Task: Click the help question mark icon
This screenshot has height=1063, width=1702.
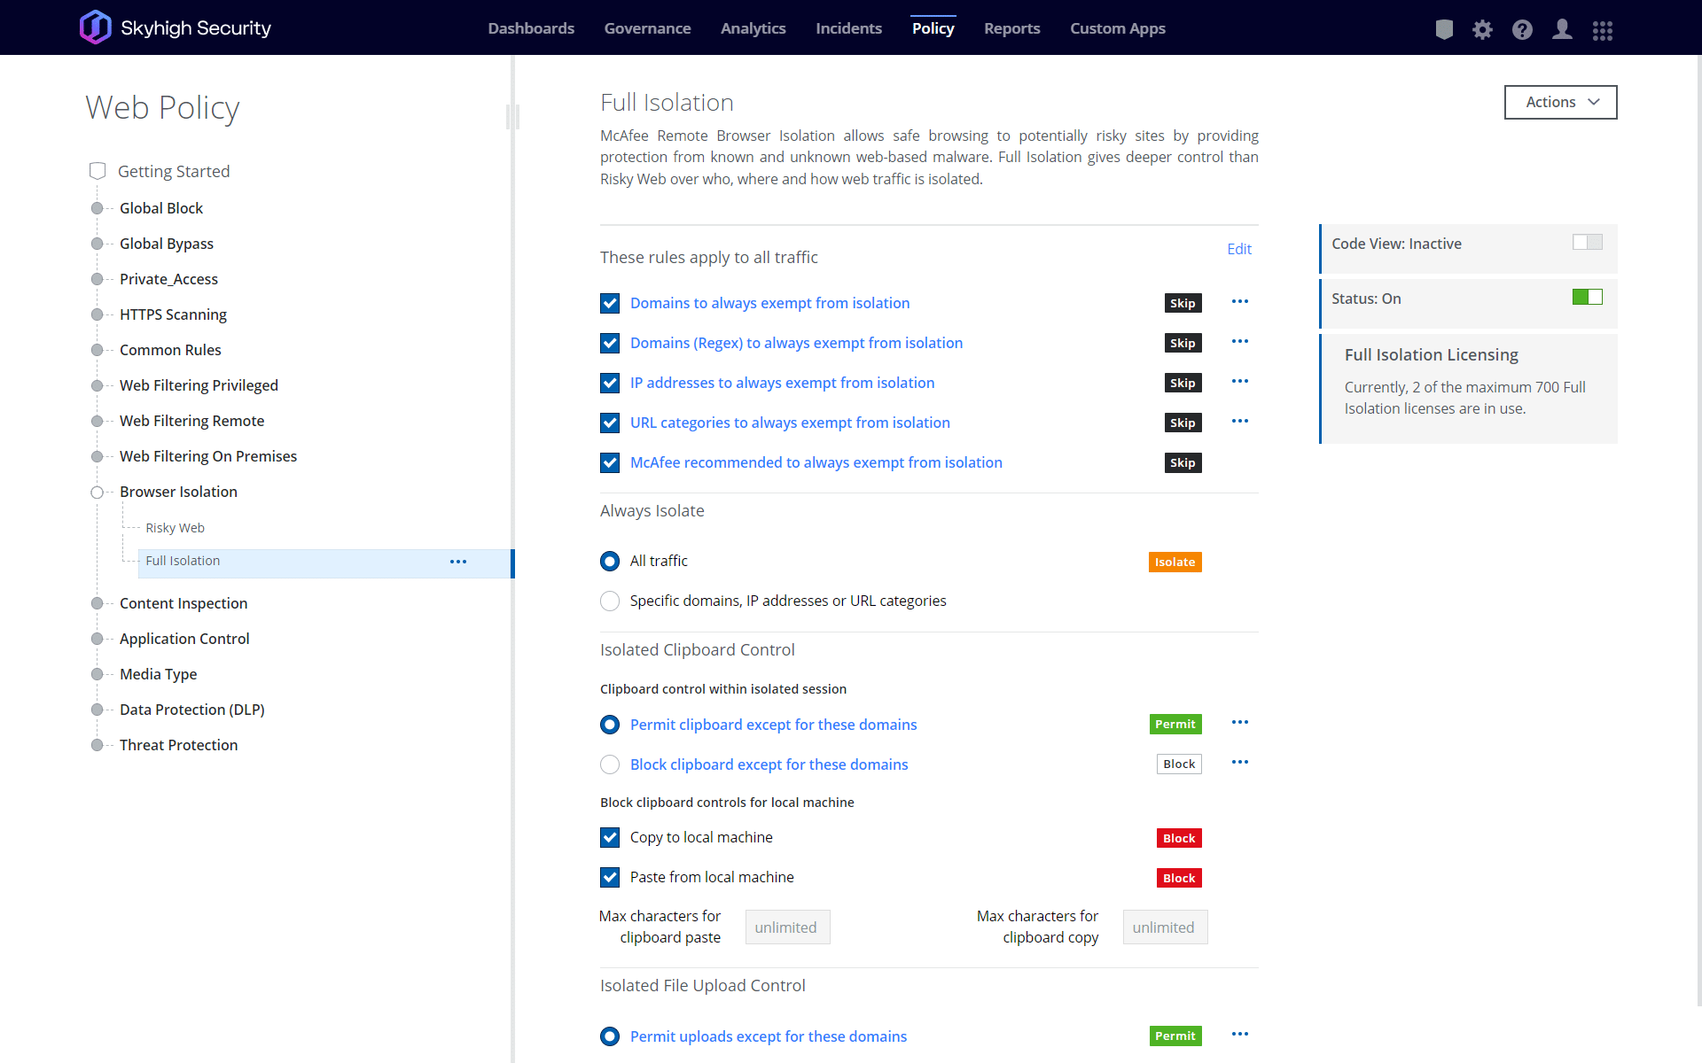Action: [x=1522, y=29]
